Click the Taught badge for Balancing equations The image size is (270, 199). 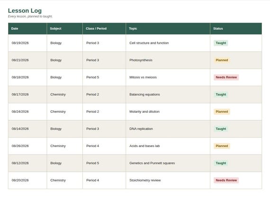pos(221,94)
